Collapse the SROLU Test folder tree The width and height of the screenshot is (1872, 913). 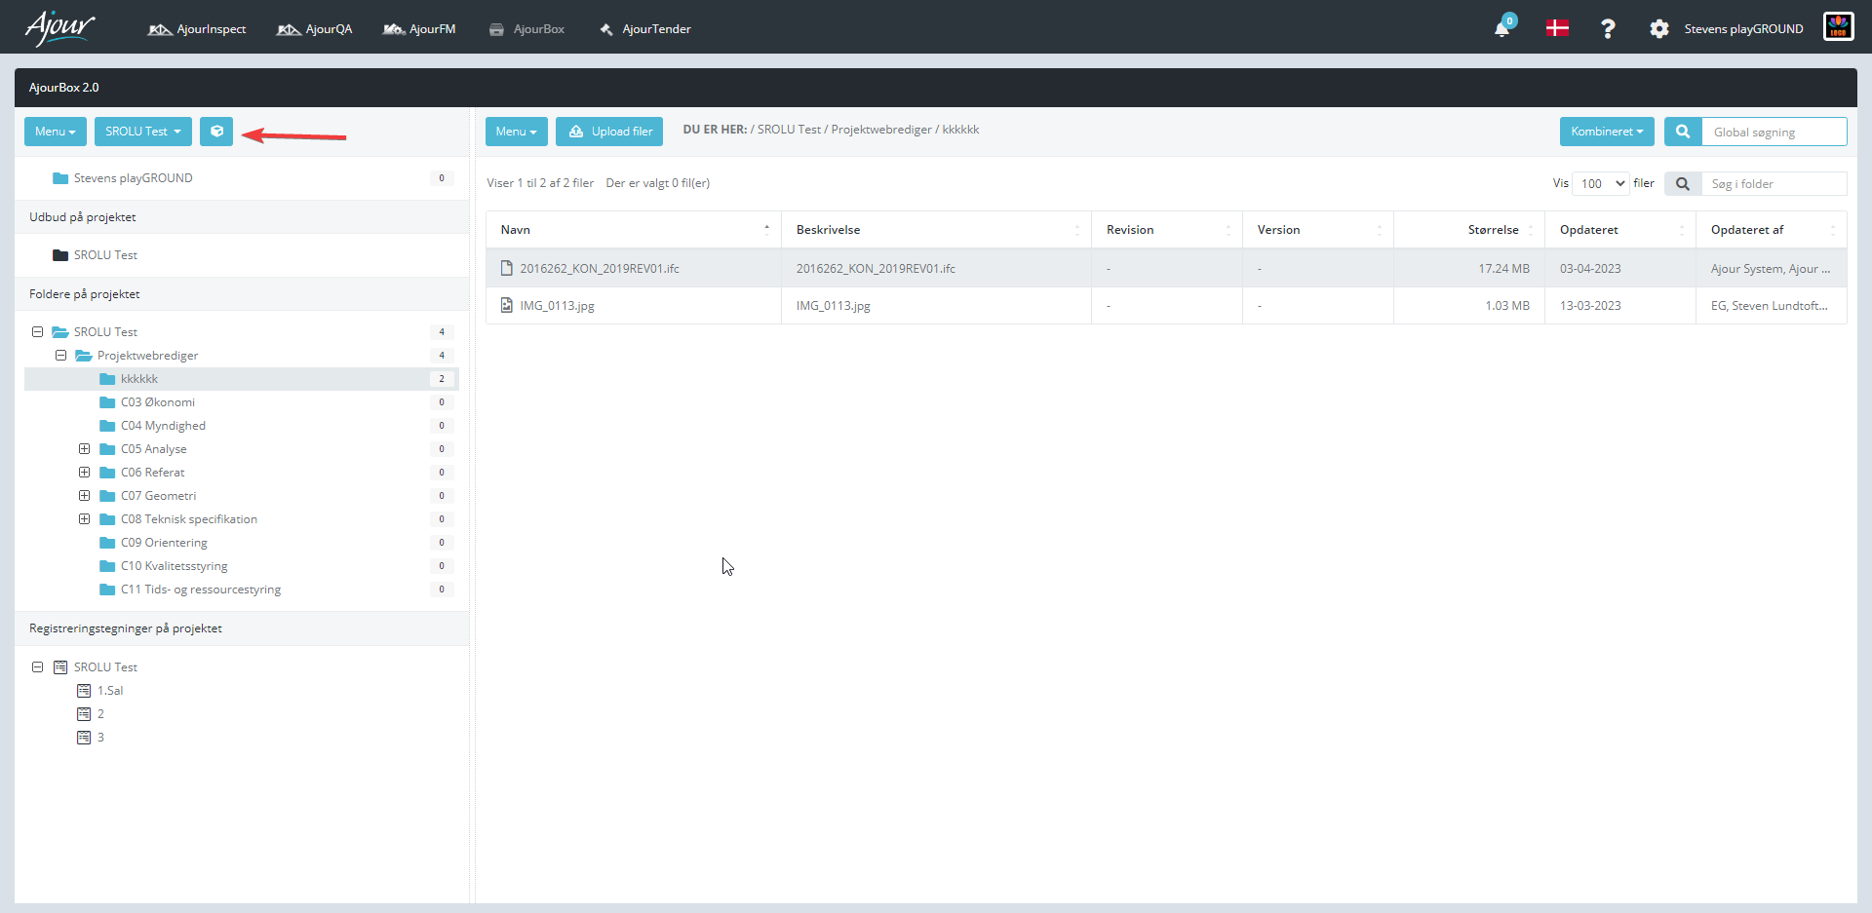pos(37,332)
